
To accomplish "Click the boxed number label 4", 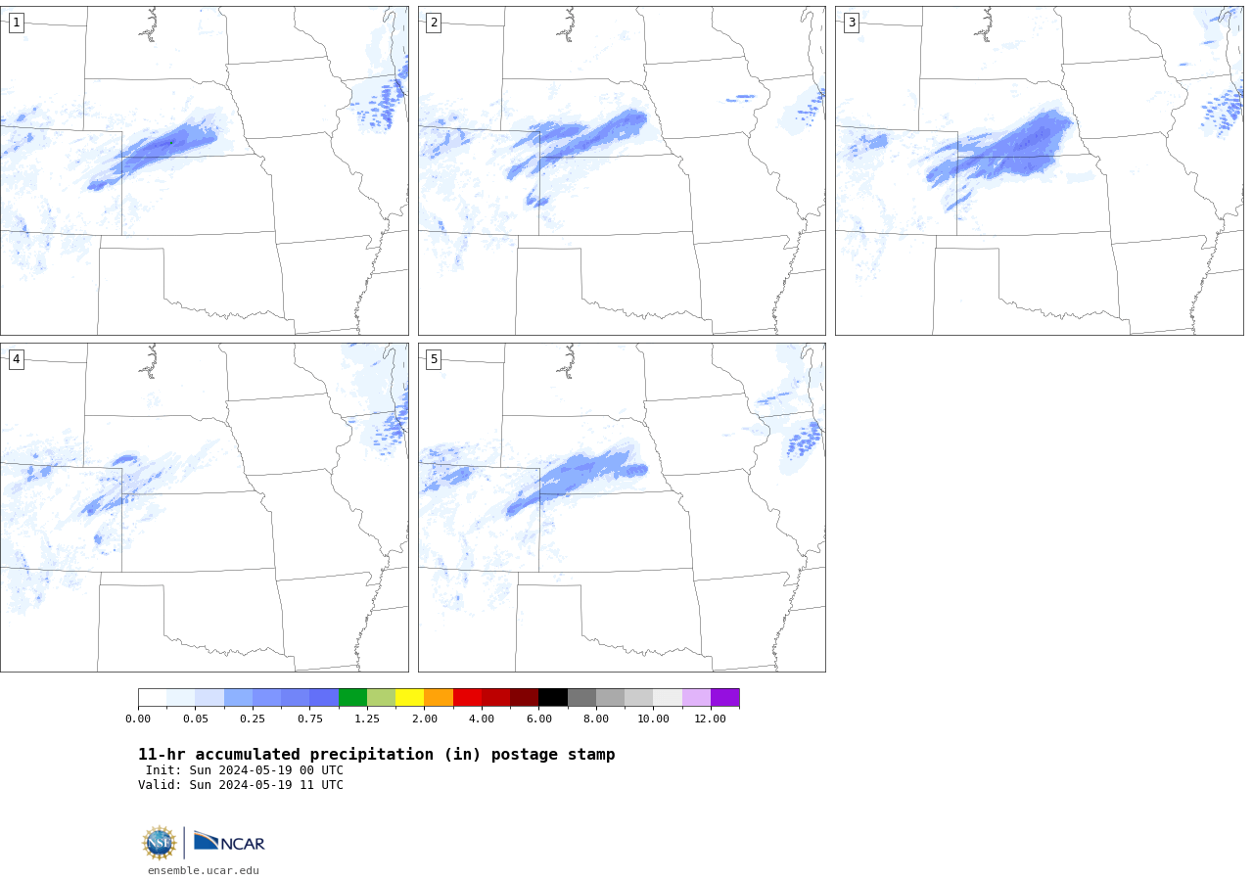I will point(16,359).
